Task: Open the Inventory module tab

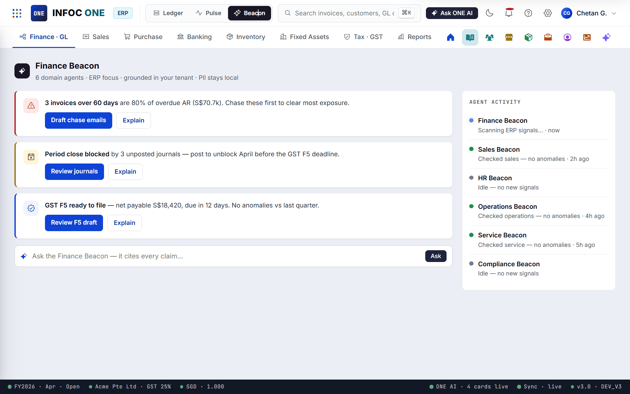Action: [246, 37]
